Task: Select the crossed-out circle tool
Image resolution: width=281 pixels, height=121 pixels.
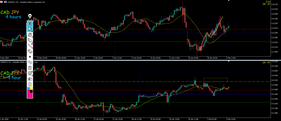Action: pos(30,35)
